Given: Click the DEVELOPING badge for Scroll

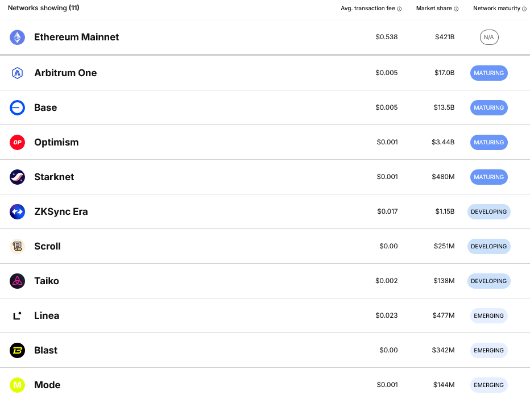Looking at the screenshot, I should point(488,246).
